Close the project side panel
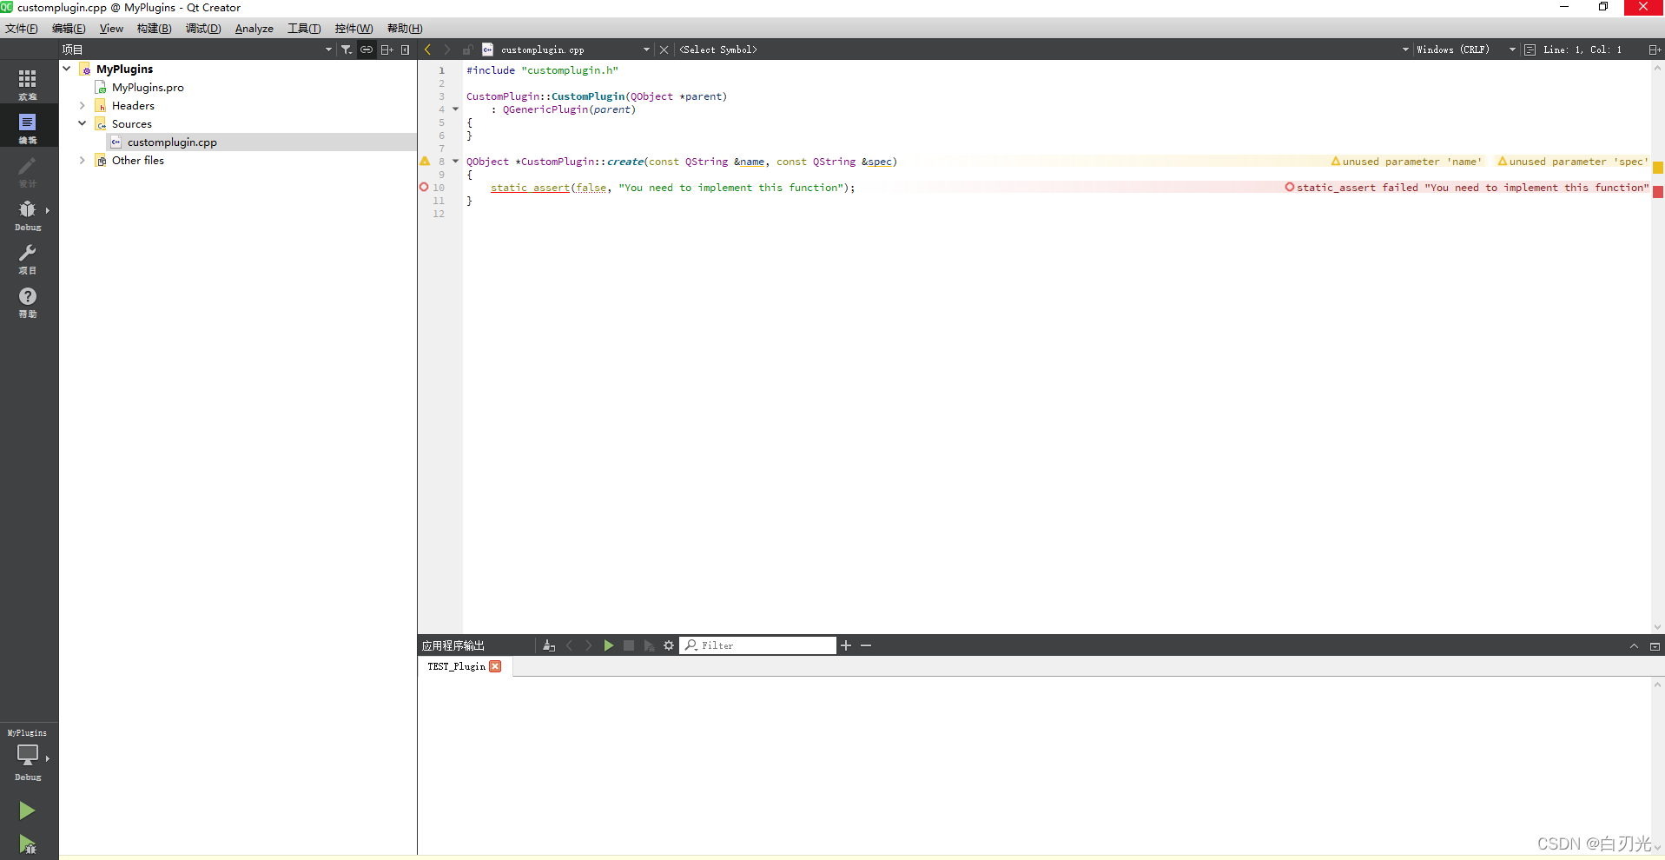 (406, 50)
